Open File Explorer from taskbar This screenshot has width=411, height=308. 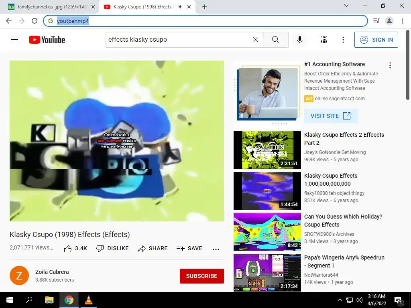[49, 300]
